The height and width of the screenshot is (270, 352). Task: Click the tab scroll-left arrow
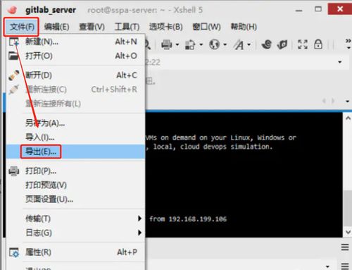[x=324, y=101]
